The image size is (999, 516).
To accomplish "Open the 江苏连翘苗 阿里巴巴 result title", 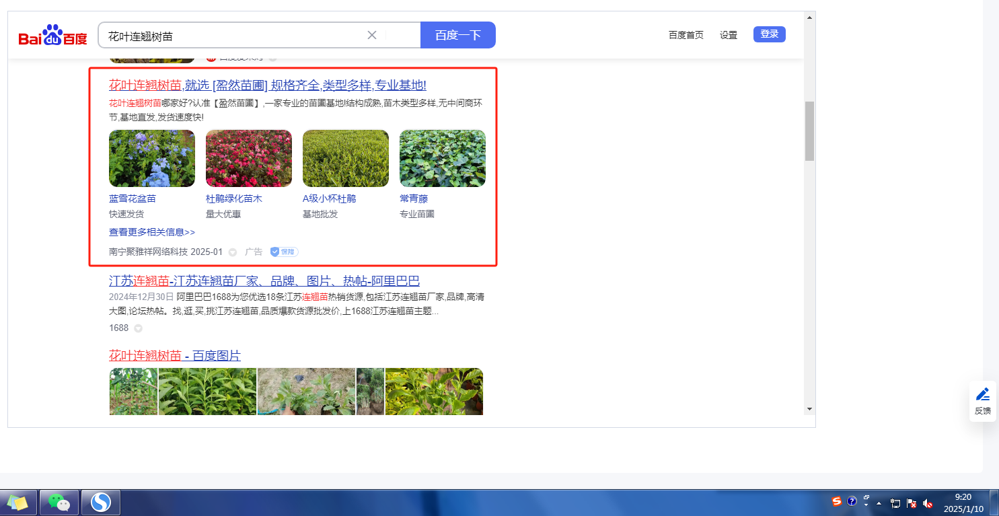I will [264, 281].
